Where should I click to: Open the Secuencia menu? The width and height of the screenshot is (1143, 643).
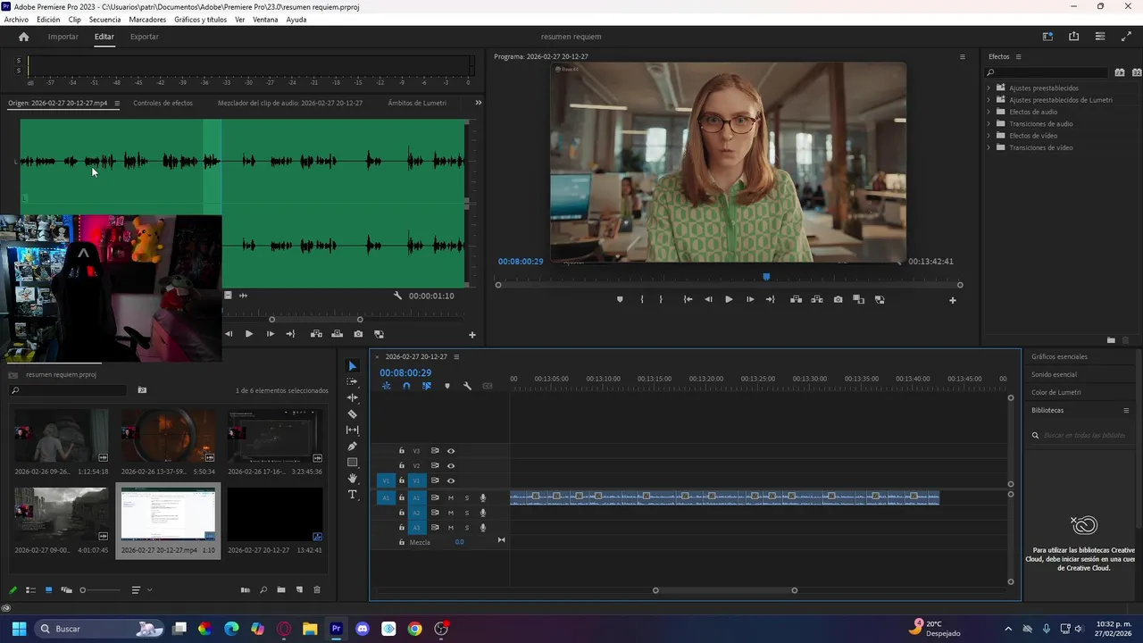104,20
